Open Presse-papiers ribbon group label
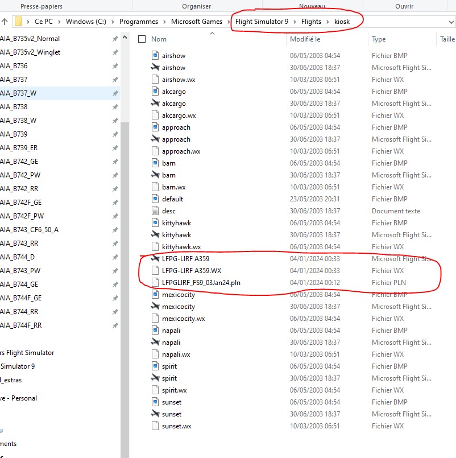The height and width of the screenshot is (458, 456). [x=41, y=6]
